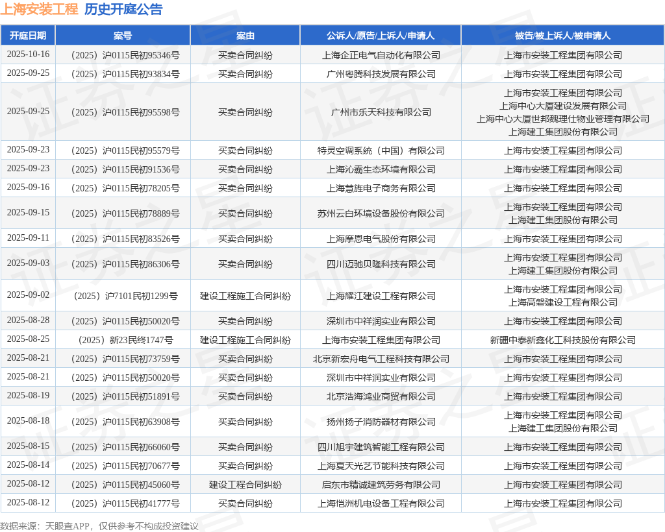Select case number 沪0115民初86306号
Viewport: 665px width, 532px height.
pyautogui.click(x=125, y=264)
